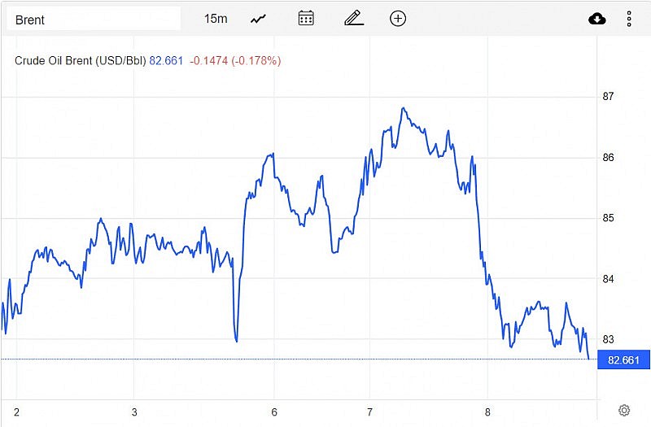Click the 87 price axis label

click(x=608, y=97)
